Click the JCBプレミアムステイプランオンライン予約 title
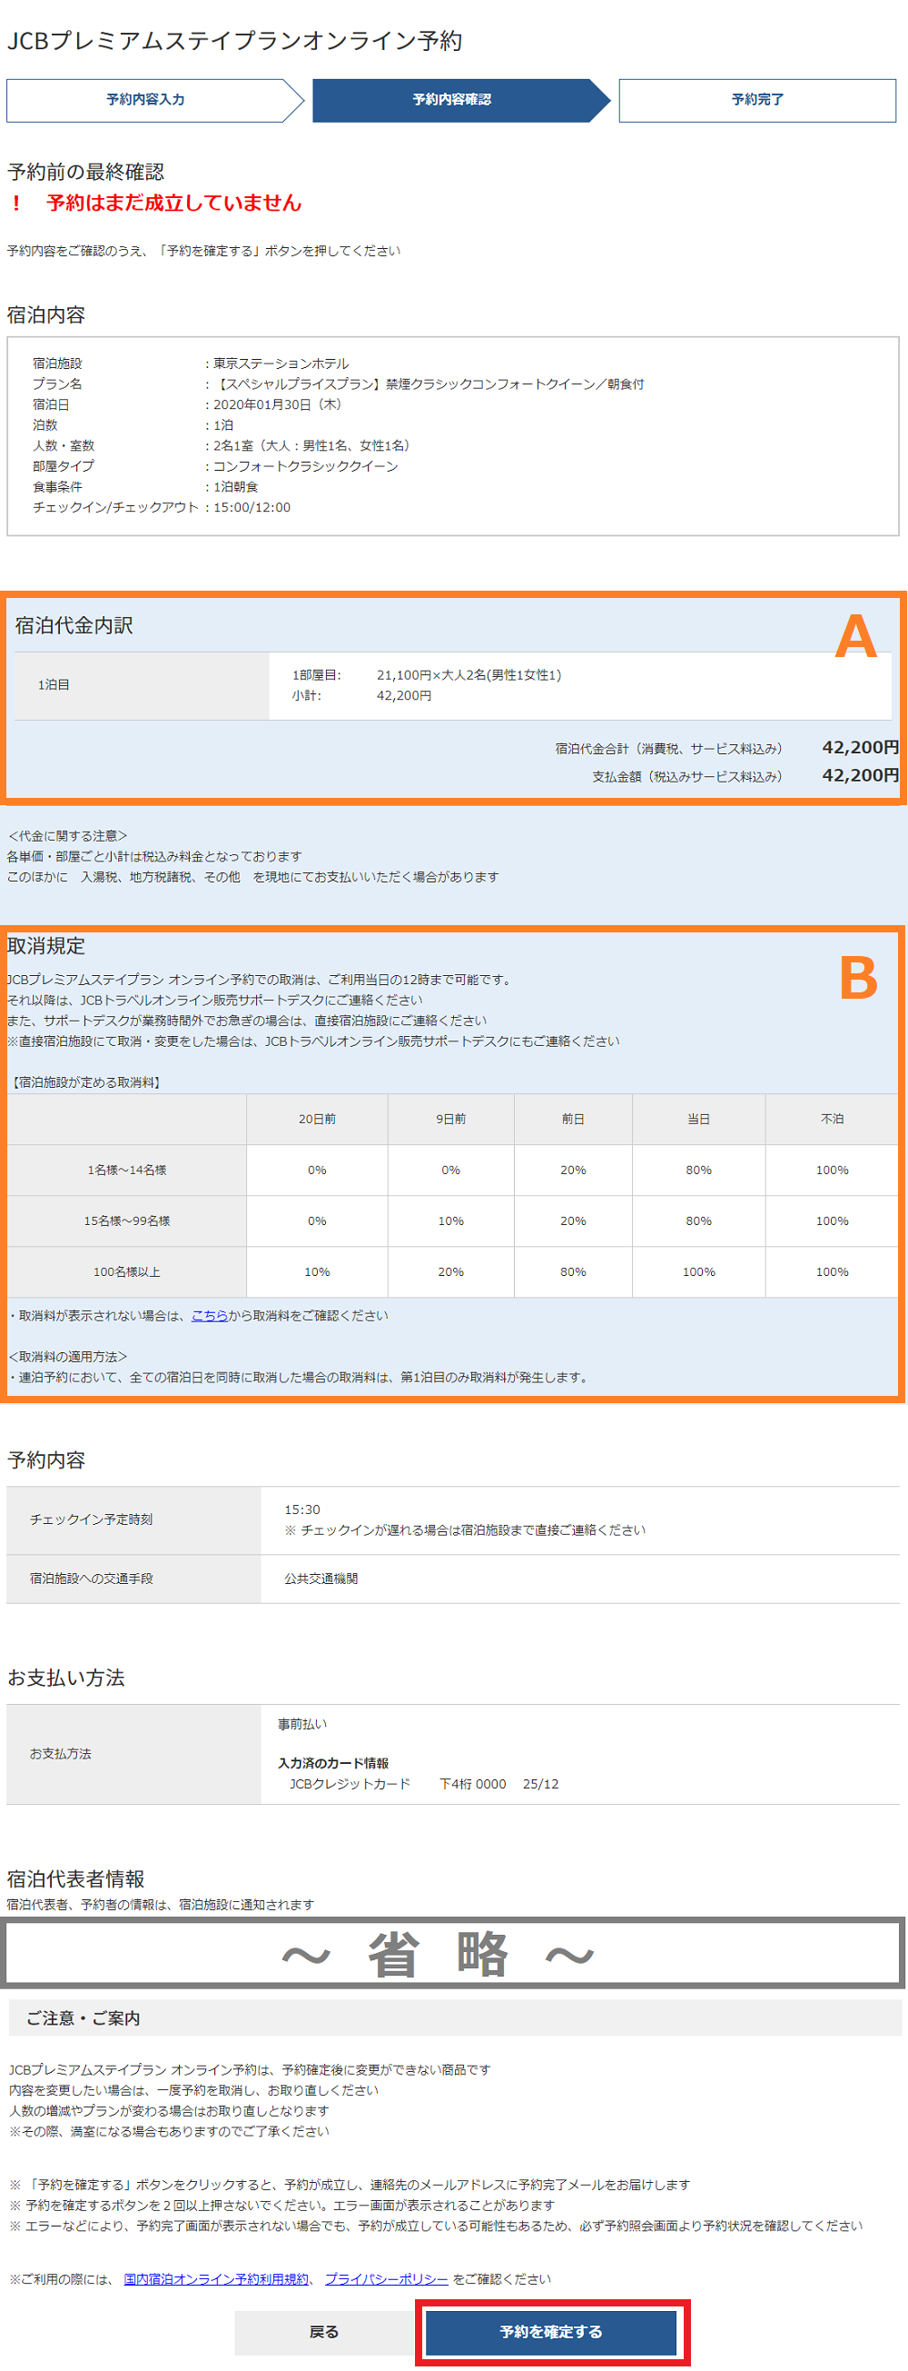Image resolution: width=908 pixels, height=2371 pixels. pos(234,41)
